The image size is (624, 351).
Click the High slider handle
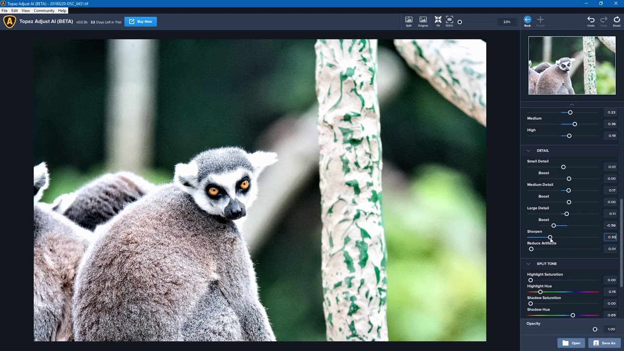(x=569, y=136)
